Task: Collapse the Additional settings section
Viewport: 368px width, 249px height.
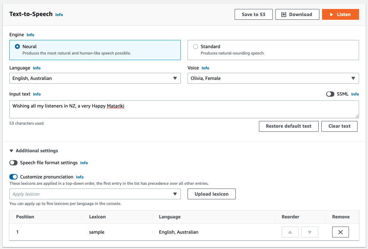Action: point(12,151)
